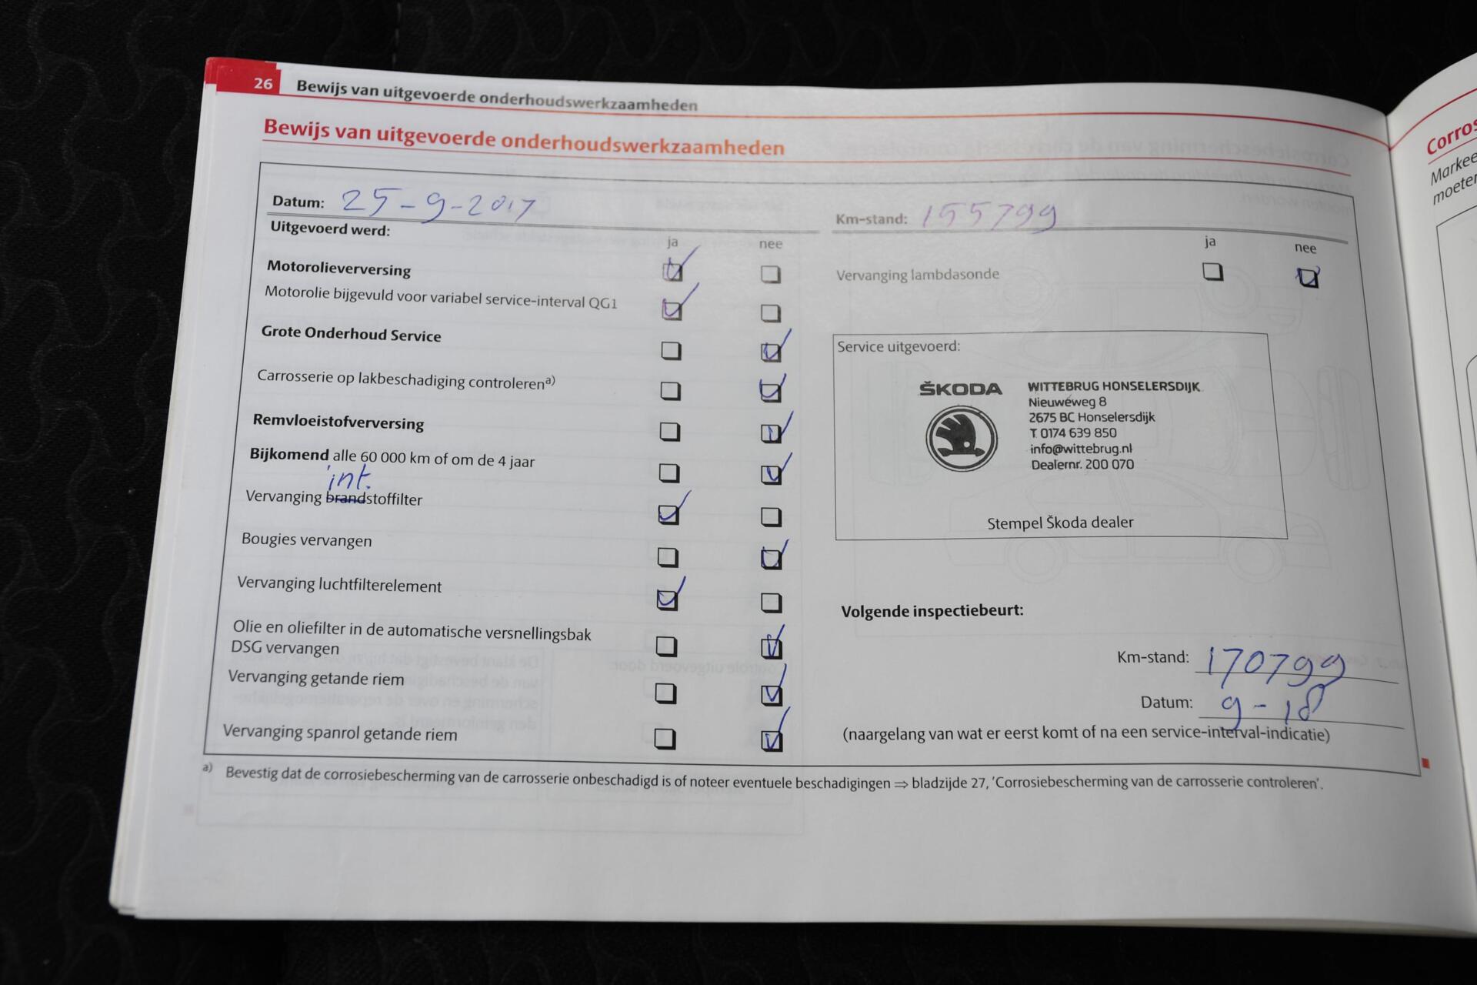Click handwritten 'int.' annotation

(x=349, y=478)
